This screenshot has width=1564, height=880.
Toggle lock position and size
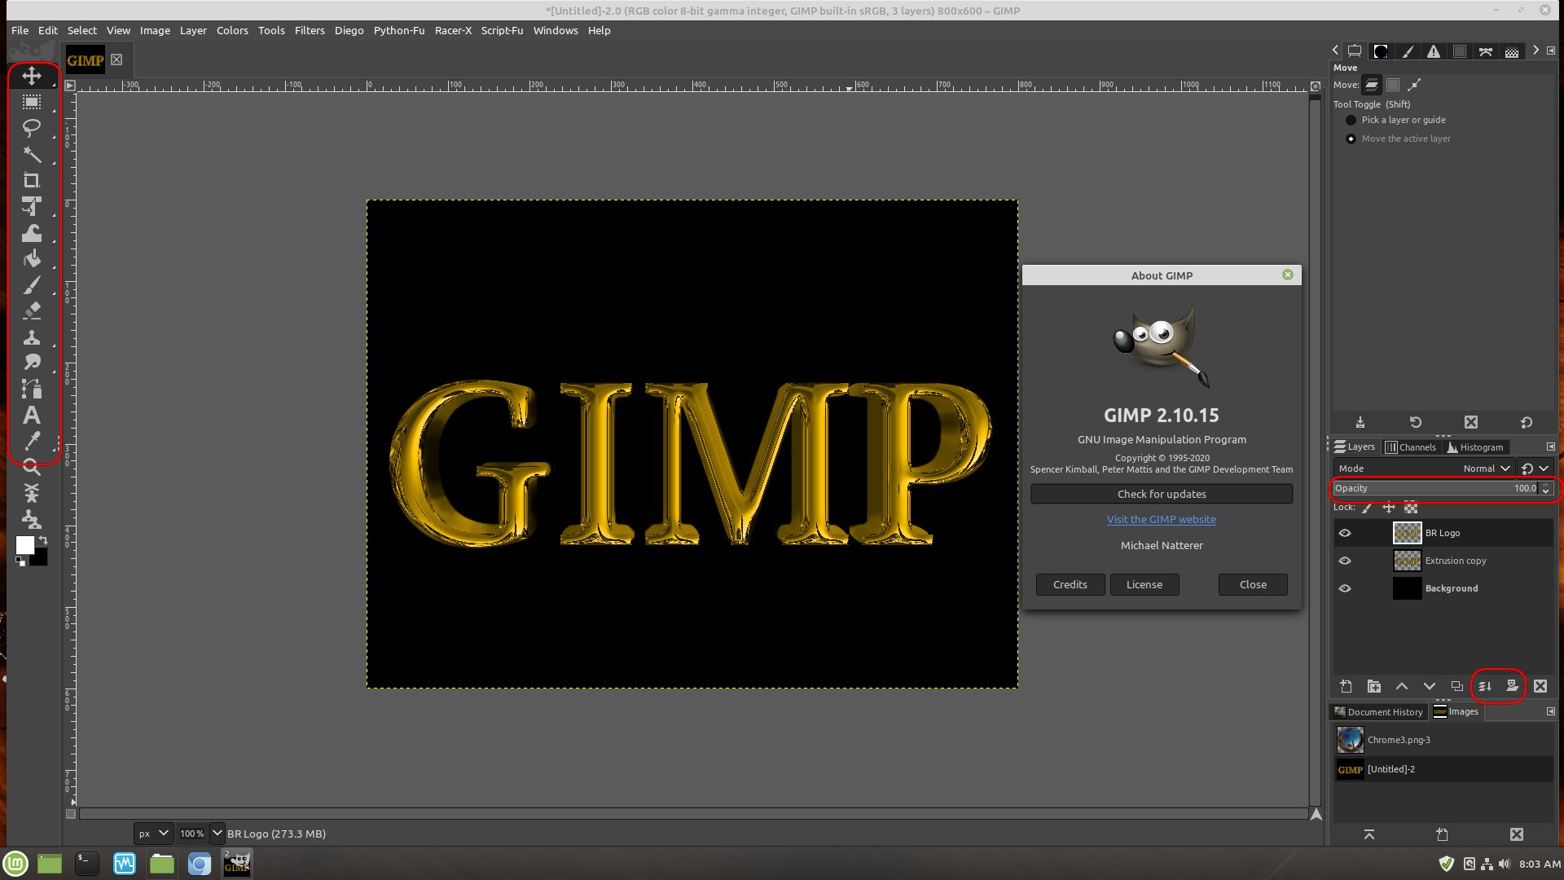(x=1389, y=508)
